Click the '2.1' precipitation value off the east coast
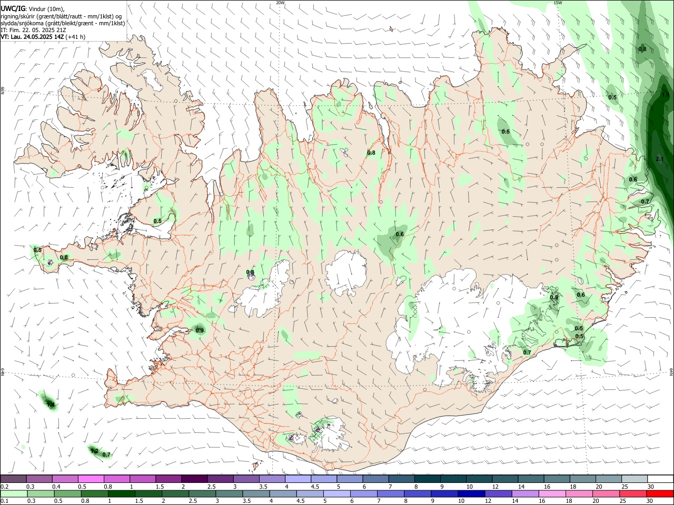The image size is (674, 505). [x=660, y=159]
